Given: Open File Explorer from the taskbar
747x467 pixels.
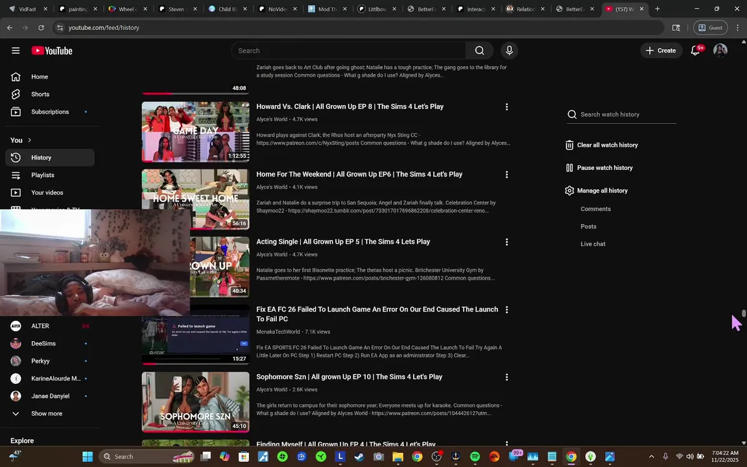Looking at the screenshot, I should coord(397,457).
